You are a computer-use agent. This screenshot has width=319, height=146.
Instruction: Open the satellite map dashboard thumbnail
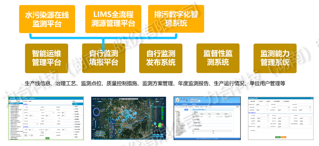click(129, 118)
